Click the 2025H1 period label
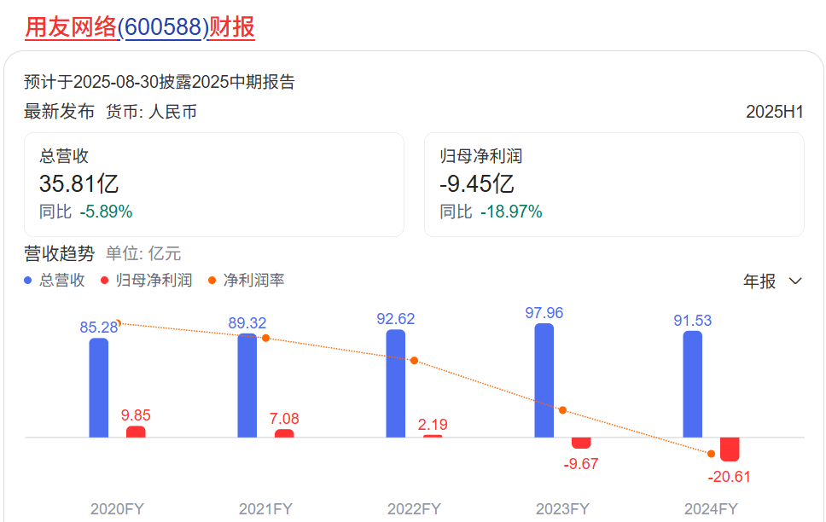Image resolution: width=826 pixels, height=522 pixels. [x=775, y=112]
